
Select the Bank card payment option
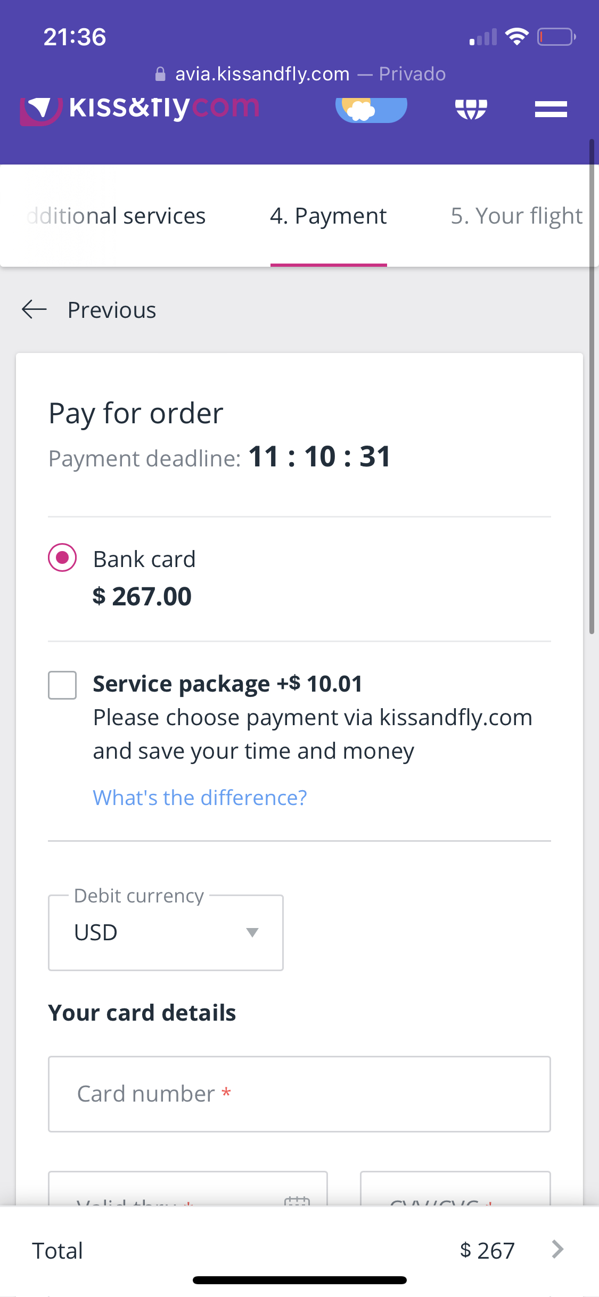point(62,558)
